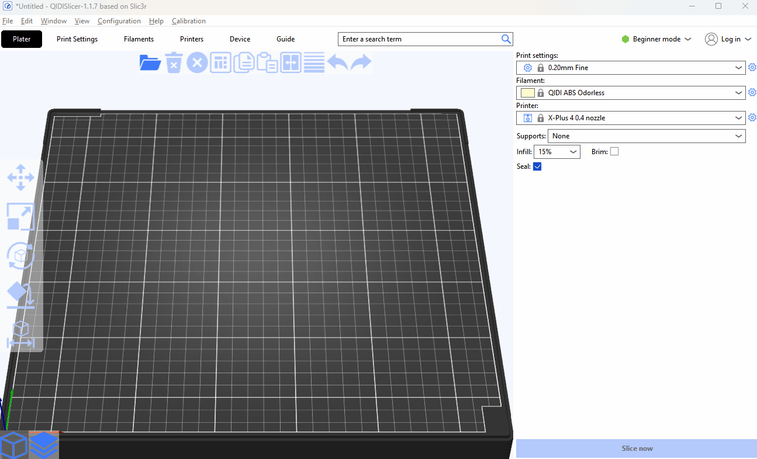This screenshot has width=757, height=459.
Task: Open the Calibration menu
Action: pos(188,21)
